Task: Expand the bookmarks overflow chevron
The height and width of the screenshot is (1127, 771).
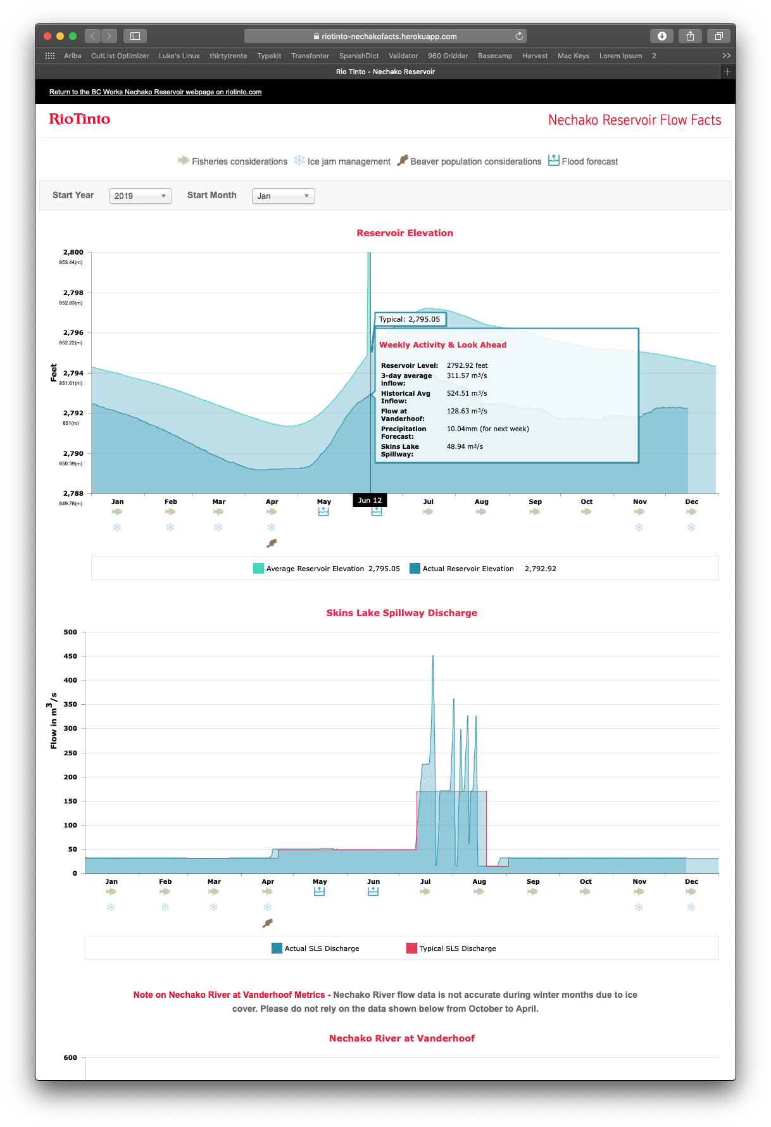Action: tap(726, 56)
